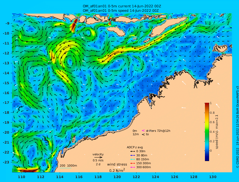
Task: Click the cyan 200 1000m contour line legend
Action: pyautogui.click(x=66, y=168)
